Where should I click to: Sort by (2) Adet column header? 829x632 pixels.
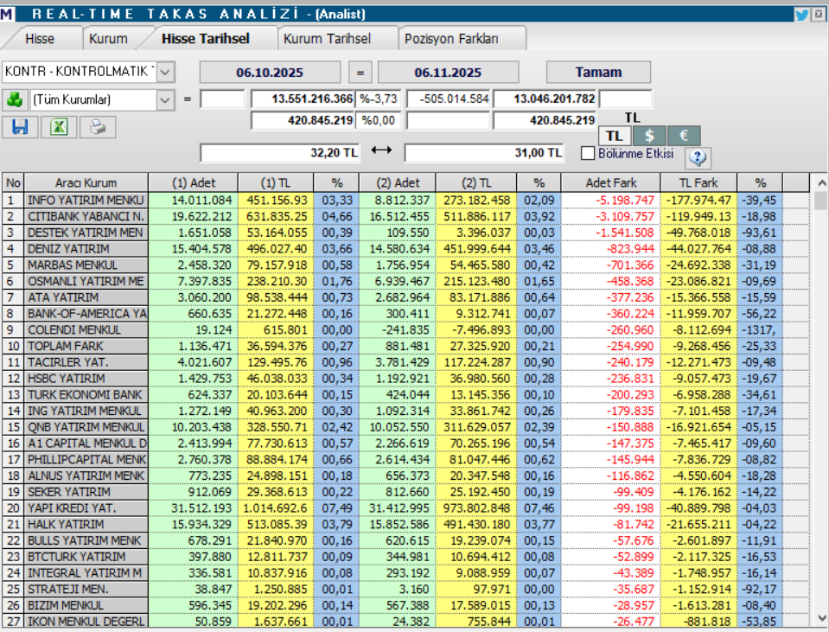tap(398, 183)
